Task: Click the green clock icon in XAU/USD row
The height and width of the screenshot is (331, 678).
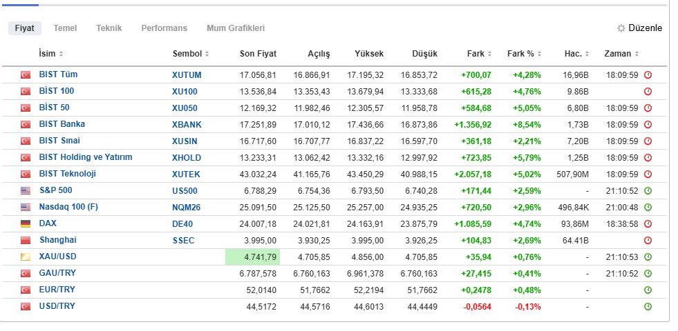Action: click(x=648, y=257)
